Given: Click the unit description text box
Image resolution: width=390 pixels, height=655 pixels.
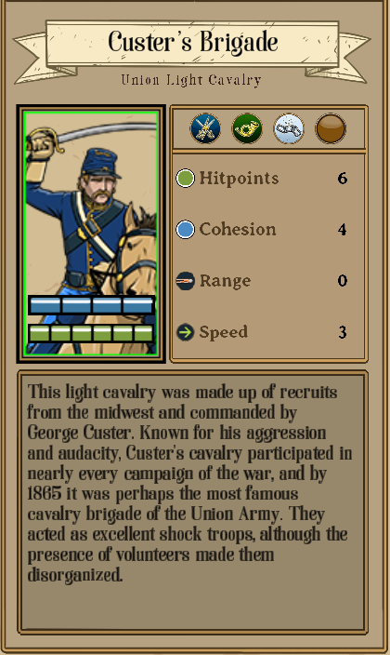Looking at the screenshot, I should click(x=192, y=501).
